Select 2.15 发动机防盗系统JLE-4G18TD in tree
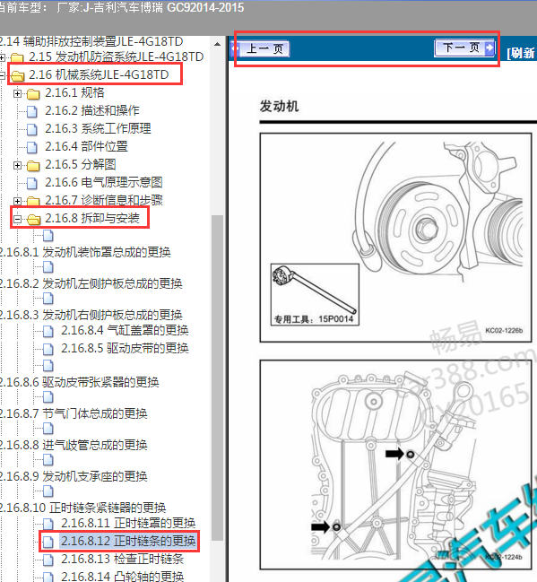Image resolution: width=537 pixels, height=582 pixels. tap(117, 56)
